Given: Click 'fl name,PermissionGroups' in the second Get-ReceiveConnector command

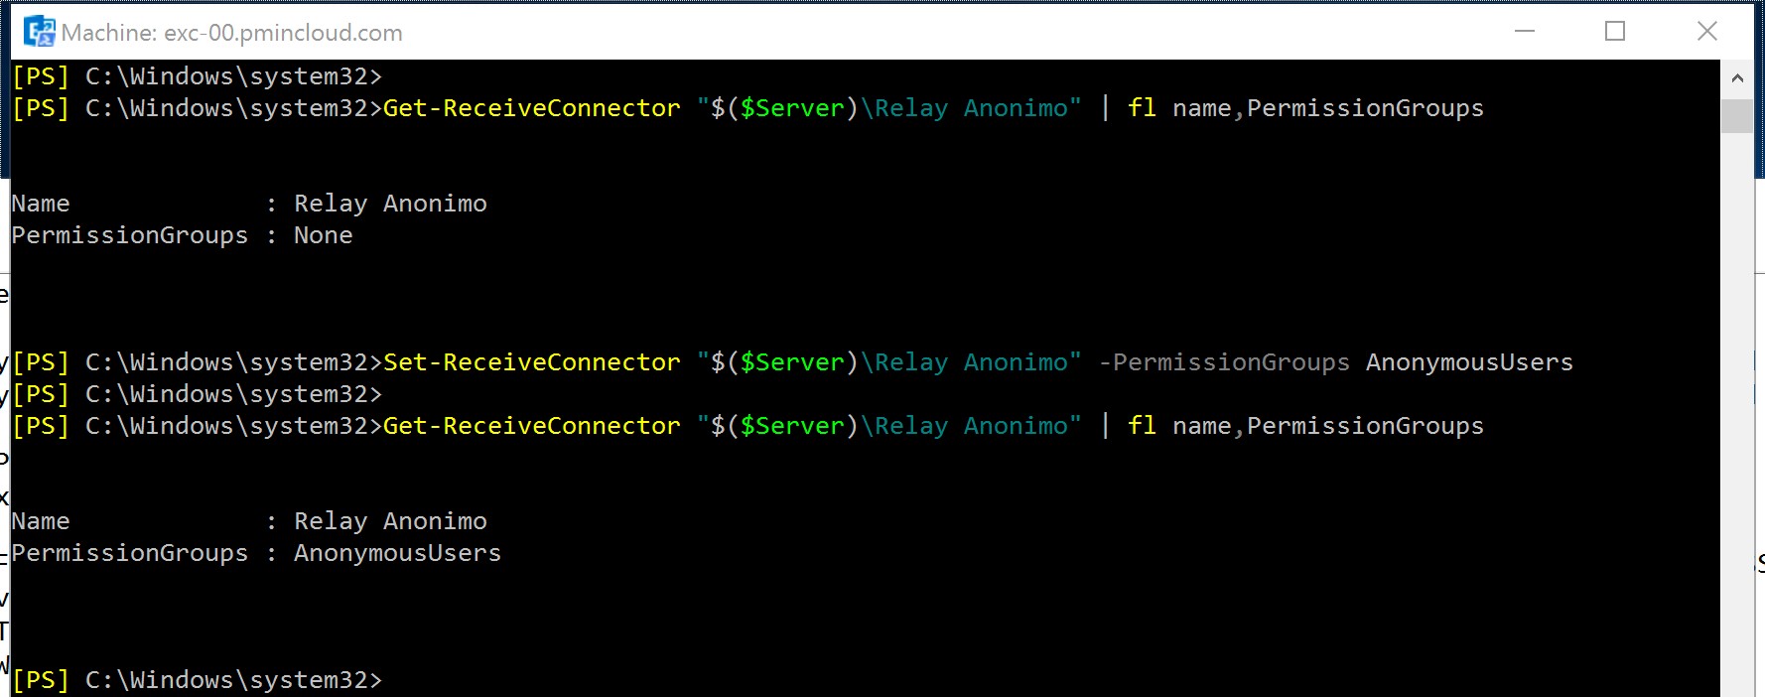Looking at the screenshot, I should pos(1305,426).
